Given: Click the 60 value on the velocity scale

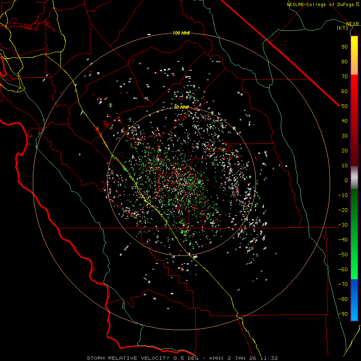Looking at the screenshot, I should 345,91.
